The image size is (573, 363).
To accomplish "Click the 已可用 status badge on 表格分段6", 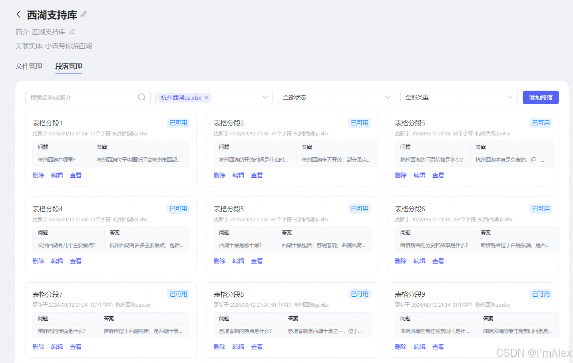I will point(541,209).
